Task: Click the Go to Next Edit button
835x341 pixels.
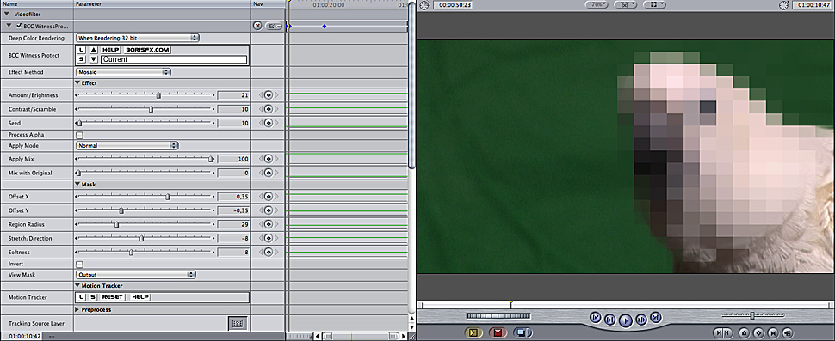Action: 656,318
